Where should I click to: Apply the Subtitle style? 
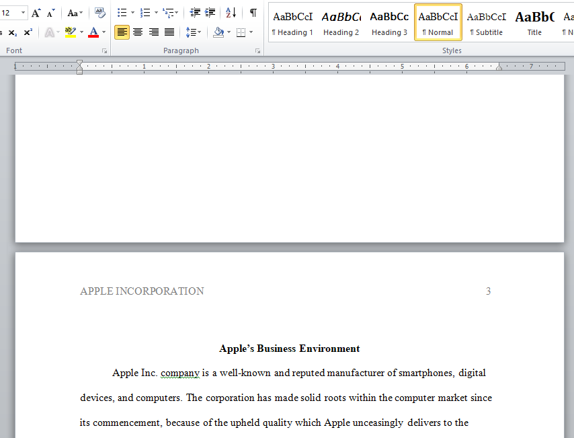487,23
